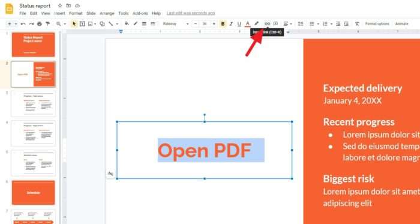Screen dimensions: 420x224
Task: Click the Add comment icon
Action: 275,24
